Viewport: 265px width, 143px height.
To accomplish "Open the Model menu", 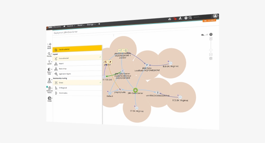I will point(81,25).
